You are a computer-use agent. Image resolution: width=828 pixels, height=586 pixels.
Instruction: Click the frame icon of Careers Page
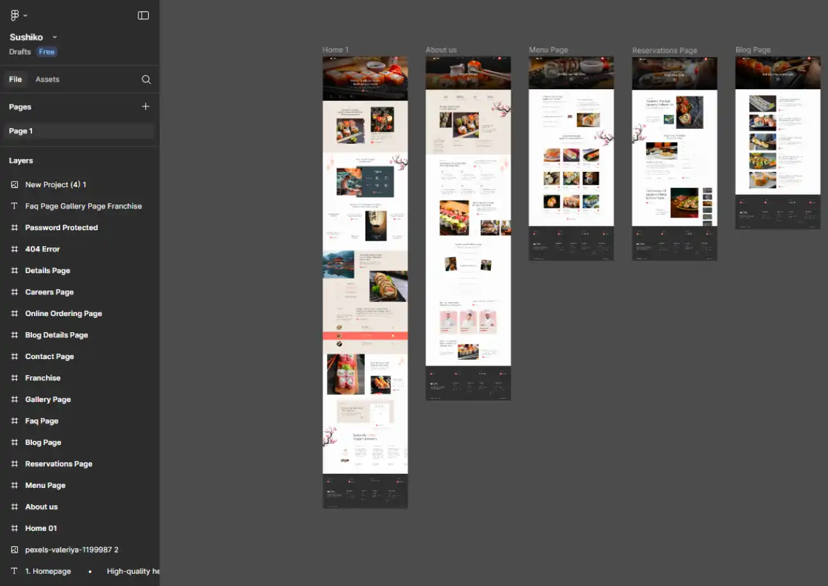click(14, 292)
